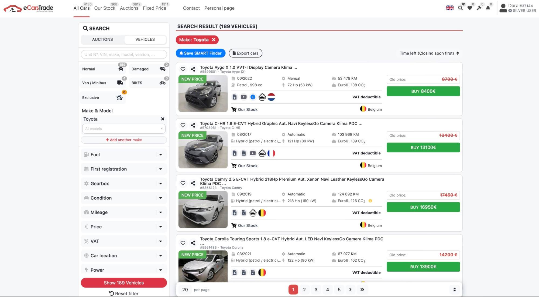Play the Aygo X video icon
The width and height of the screenshot is (539, 297).
pyautogui.click(x=243, y=97)
